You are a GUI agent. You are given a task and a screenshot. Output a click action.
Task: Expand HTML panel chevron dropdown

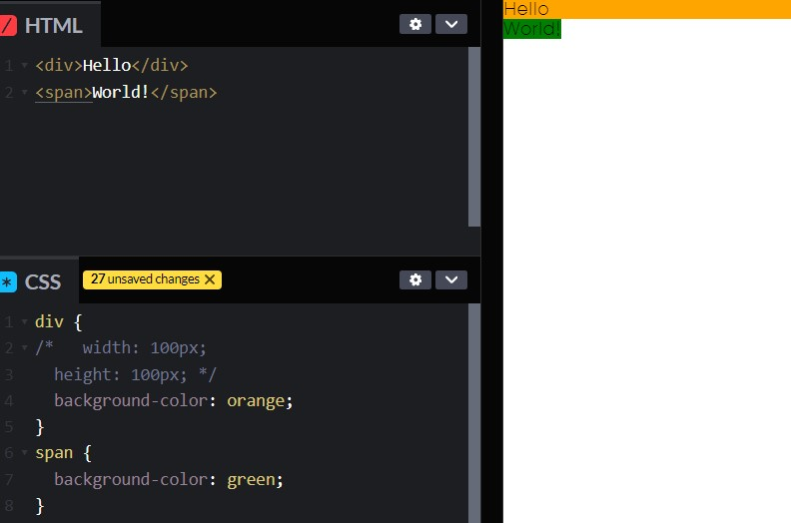click(x=451, y=24)
